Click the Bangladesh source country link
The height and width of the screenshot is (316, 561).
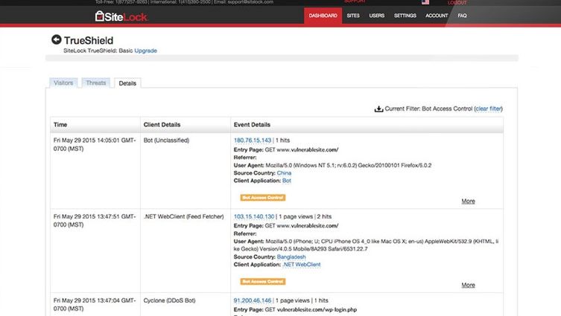(291, 257)
